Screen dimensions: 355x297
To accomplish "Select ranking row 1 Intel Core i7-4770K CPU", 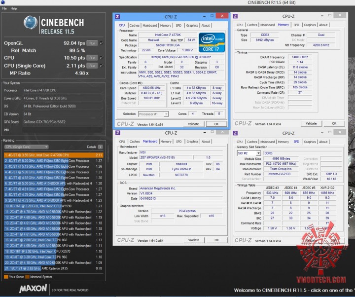I will point(53,155).
